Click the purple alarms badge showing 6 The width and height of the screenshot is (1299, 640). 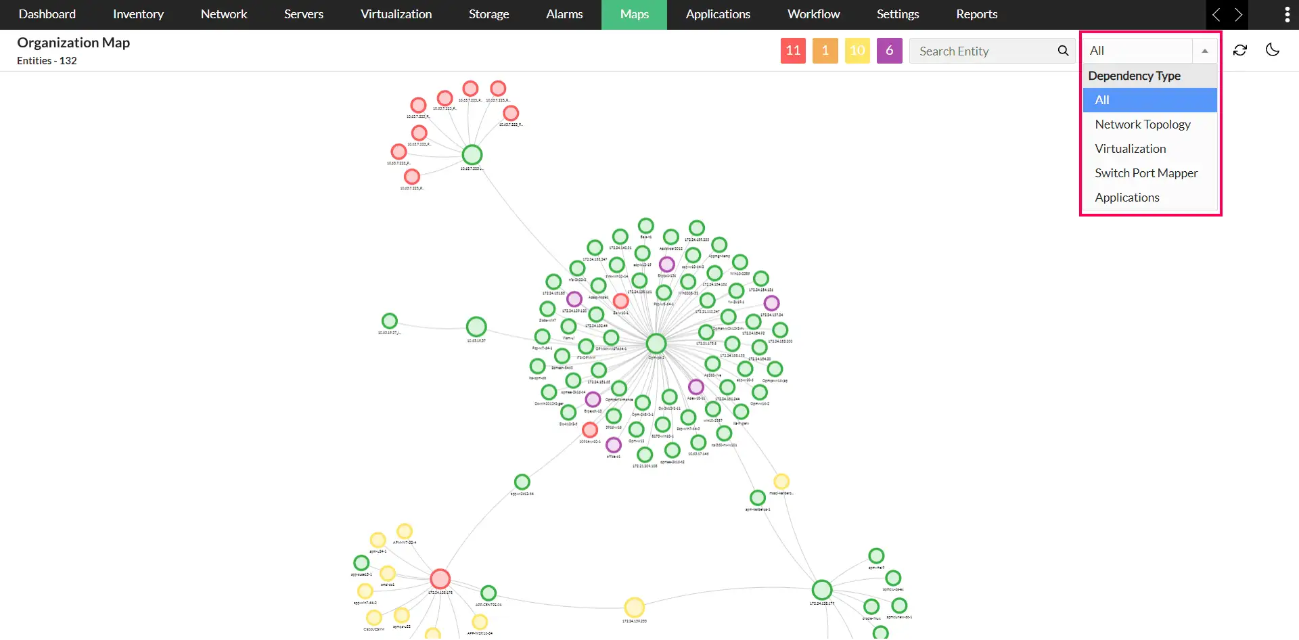click(x=889, y=50)
